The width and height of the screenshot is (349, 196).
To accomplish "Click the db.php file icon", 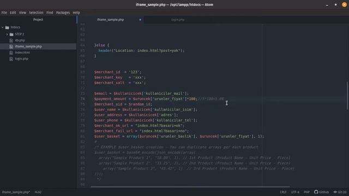I will pos(11,40).
